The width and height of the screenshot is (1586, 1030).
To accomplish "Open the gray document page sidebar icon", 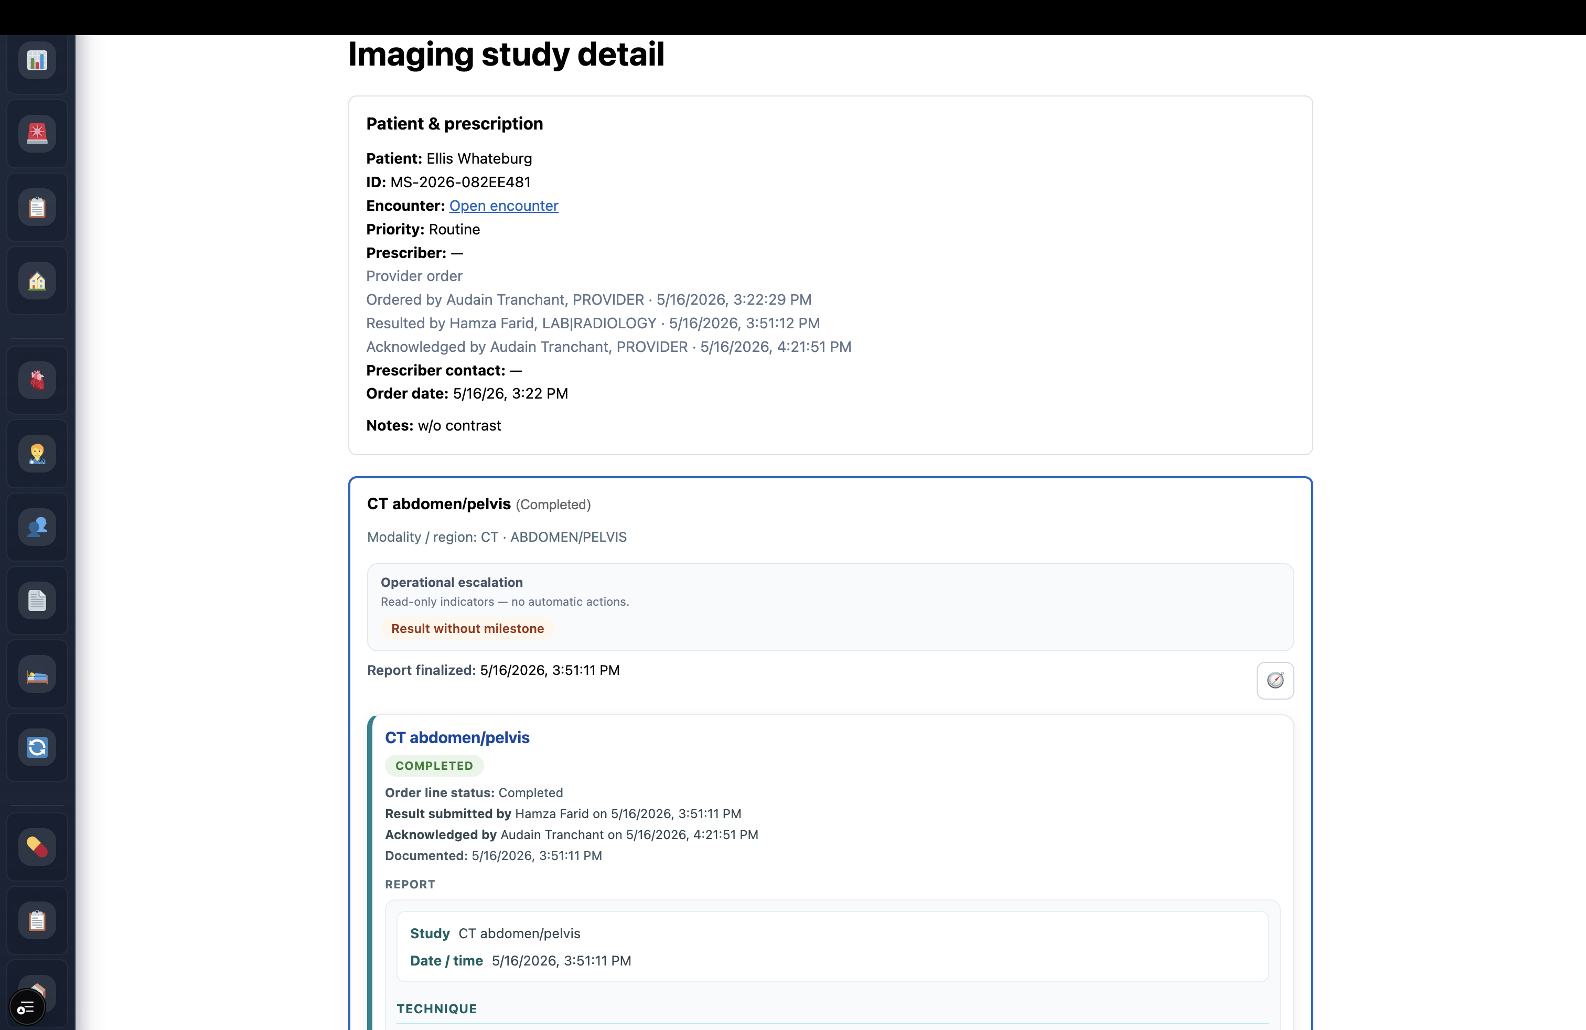I will pyautogui.click(x=37, y=600).
